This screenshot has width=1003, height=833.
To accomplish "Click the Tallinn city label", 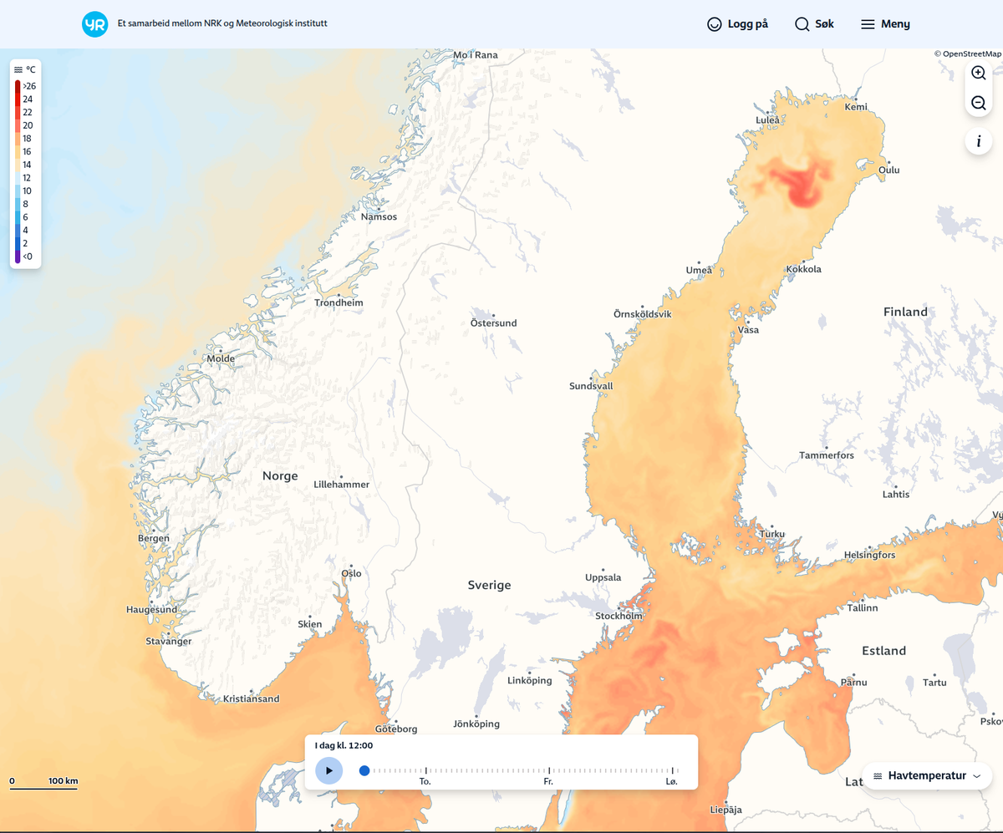I will [863, 607].
